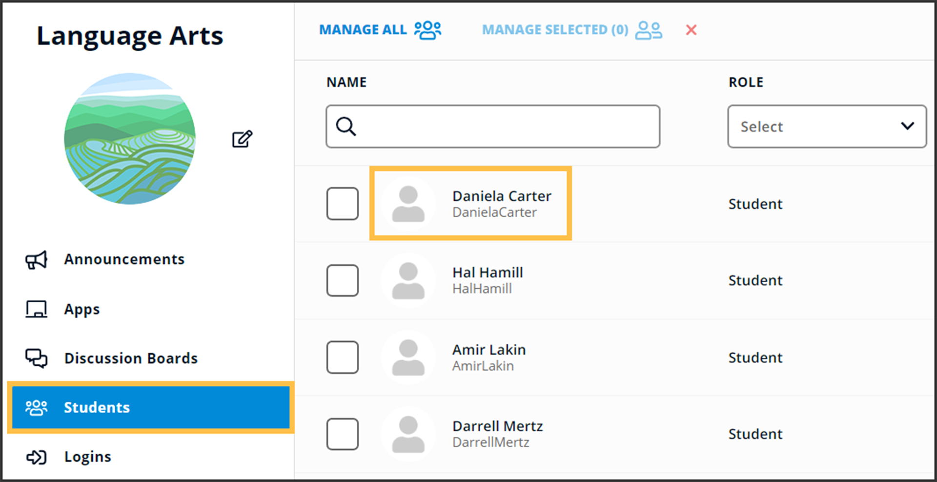Click inside the name search field
The image size is (937, 482).
pyautogui.click(x=493, y=126)
